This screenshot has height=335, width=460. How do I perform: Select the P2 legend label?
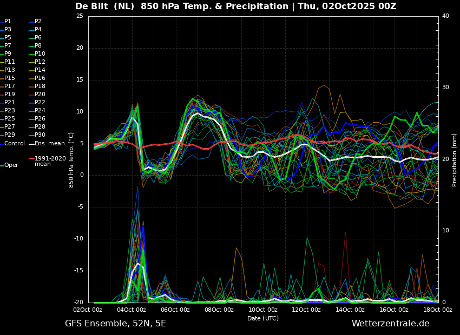coord(35,22)
